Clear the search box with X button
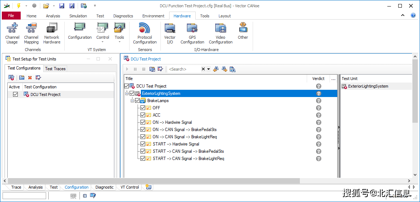This screenshot has height=202, width=420. click(203, 69)
